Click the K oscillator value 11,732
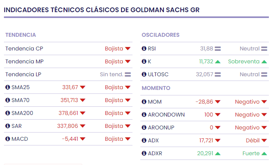The image size is (272, 165). (x=206, y=61)
